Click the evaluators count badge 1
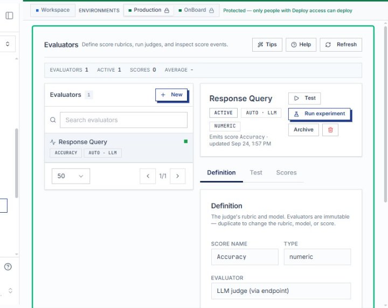This screenshot has height=308, width=388. pyautogui.click(x=88, y=95)
